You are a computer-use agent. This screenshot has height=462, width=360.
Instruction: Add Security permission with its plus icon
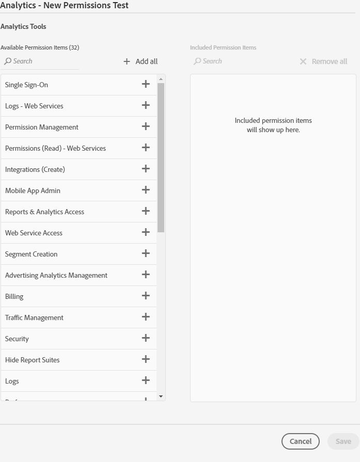click(x=146, y=338)
